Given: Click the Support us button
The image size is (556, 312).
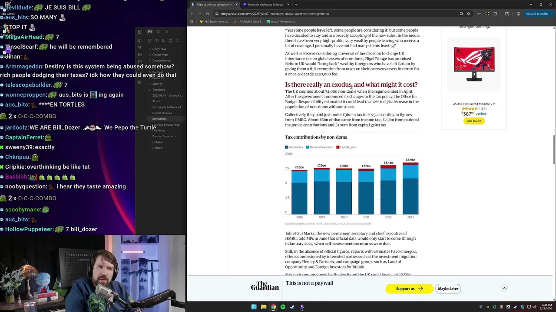Looking at the screenshot, I should pyautogui.click(x=409, y=289).
